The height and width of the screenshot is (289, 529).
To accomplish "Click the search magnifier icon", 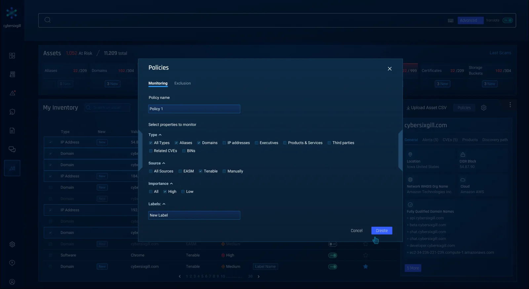I will [48, 20].
